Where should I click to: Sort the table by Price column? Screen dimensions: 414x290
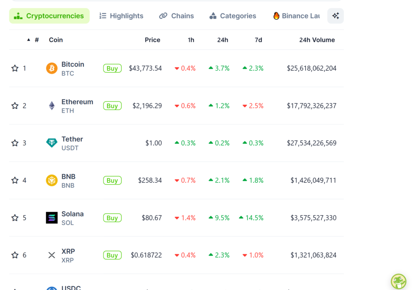(152, 40)
